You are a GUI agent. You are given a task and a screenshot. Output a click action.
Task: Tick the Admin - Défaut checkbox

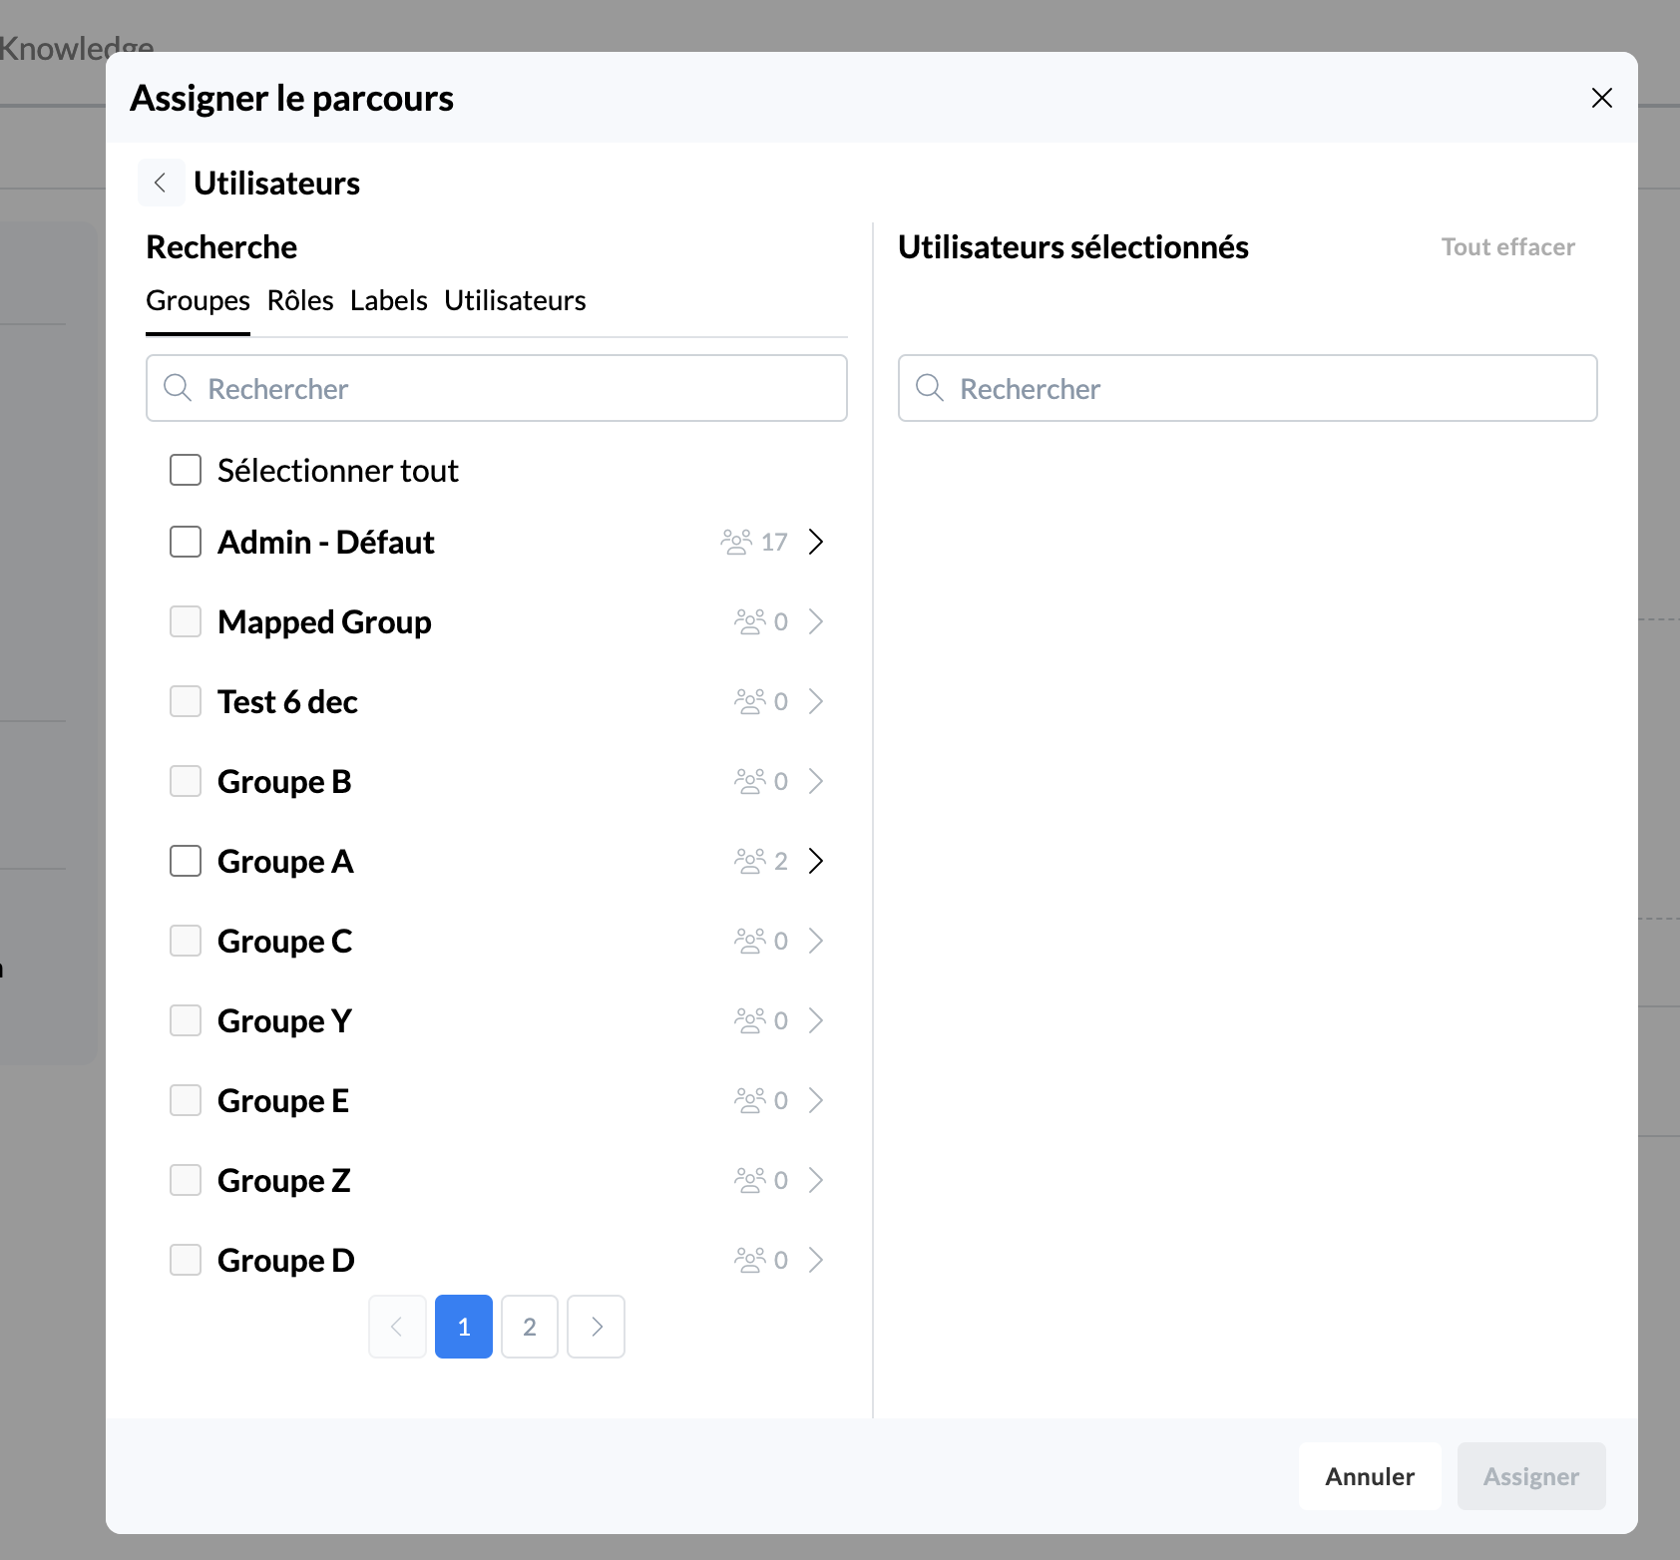click(x=186, y=542)
